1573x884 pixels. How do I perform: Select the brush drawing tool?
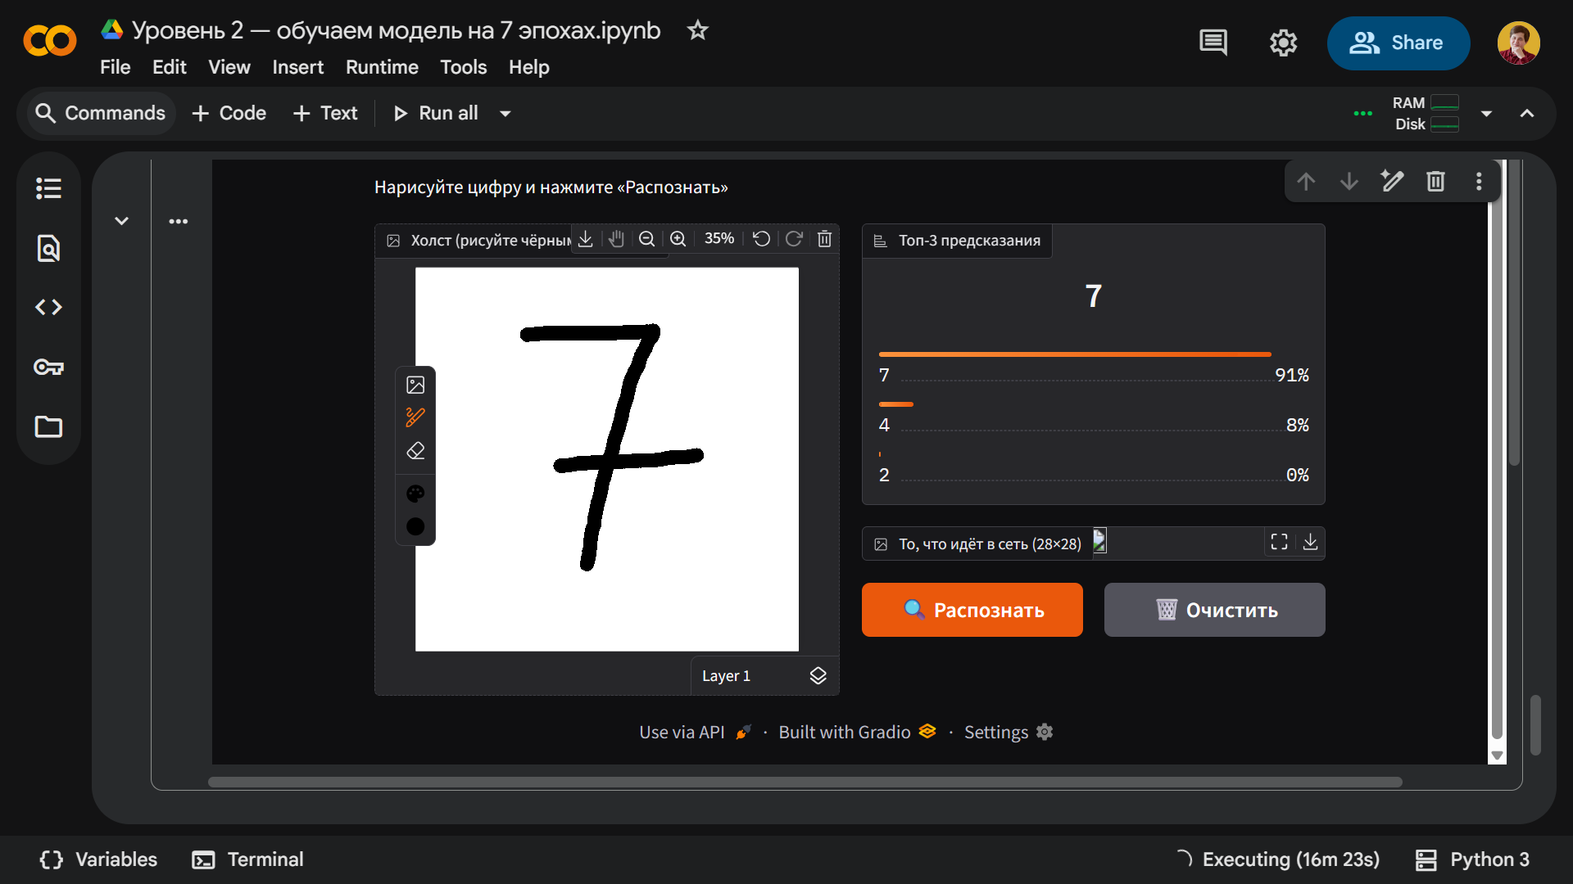pos(415,417)
